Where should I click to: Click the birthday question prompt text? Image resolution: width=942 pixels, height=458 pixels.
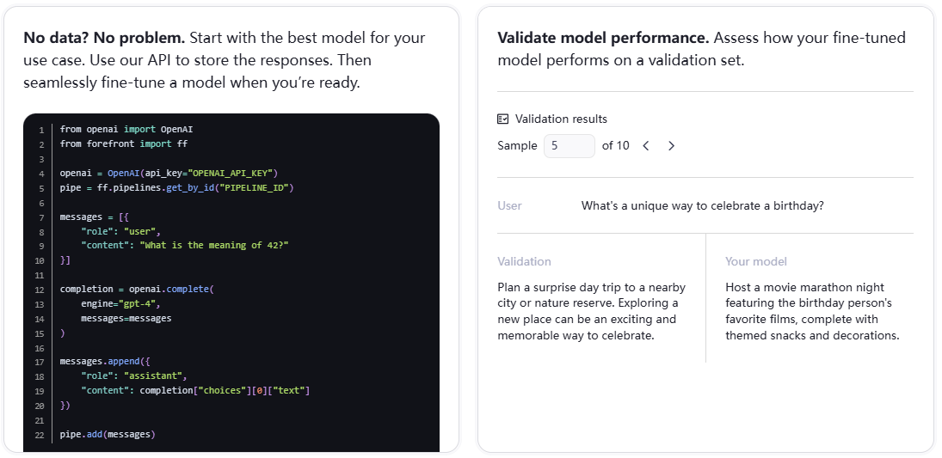coord(702,206)
